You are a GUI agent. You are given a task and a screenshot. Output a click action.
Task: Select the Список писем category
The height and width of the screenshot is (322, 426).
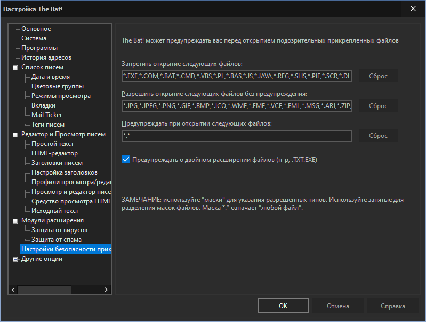(42, 67)
